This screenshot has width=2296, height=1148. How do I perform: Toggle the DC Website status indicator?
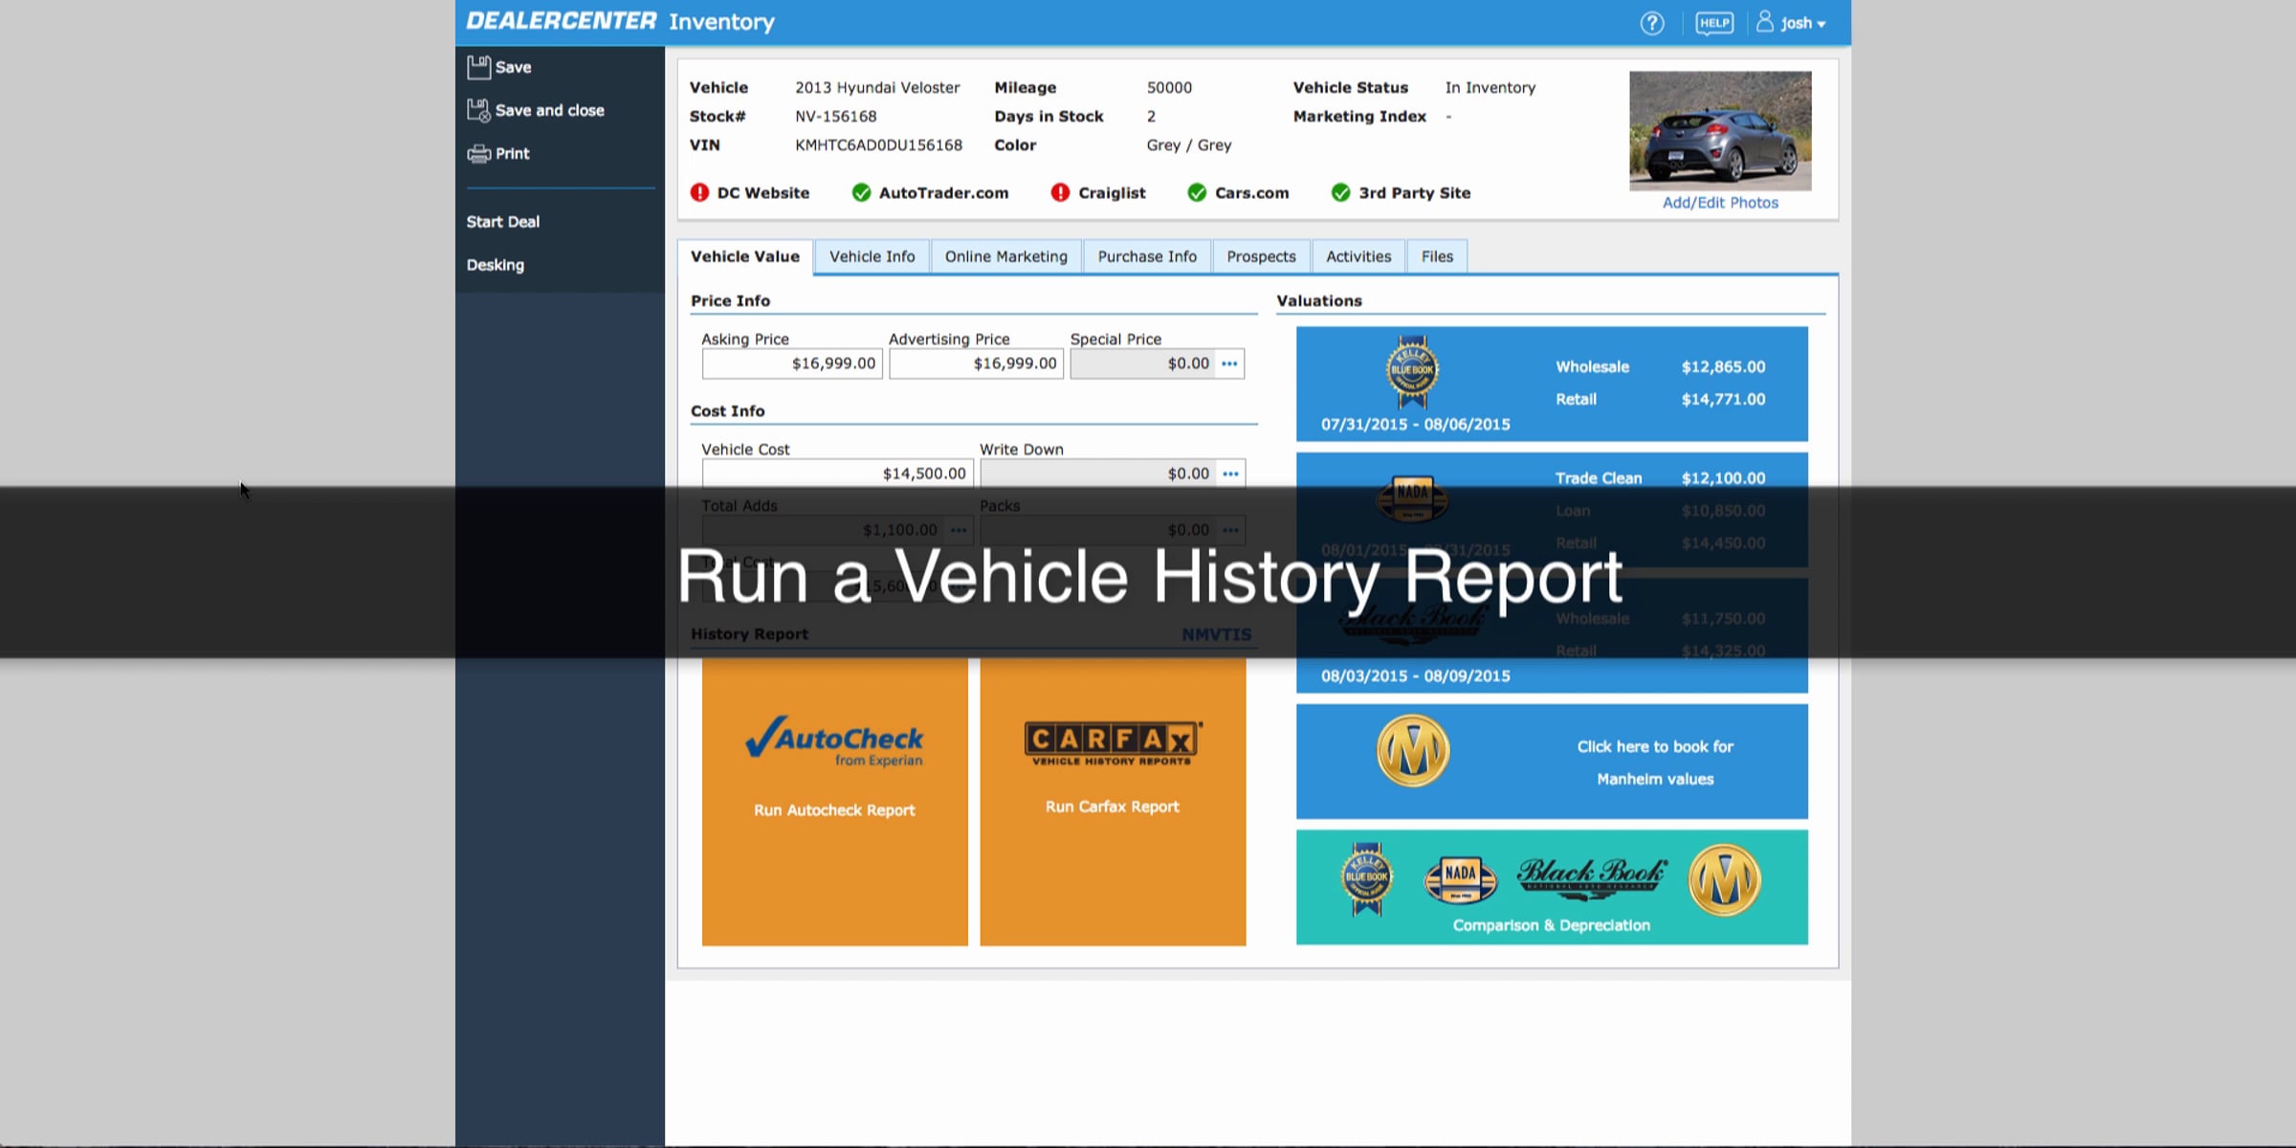699,192
